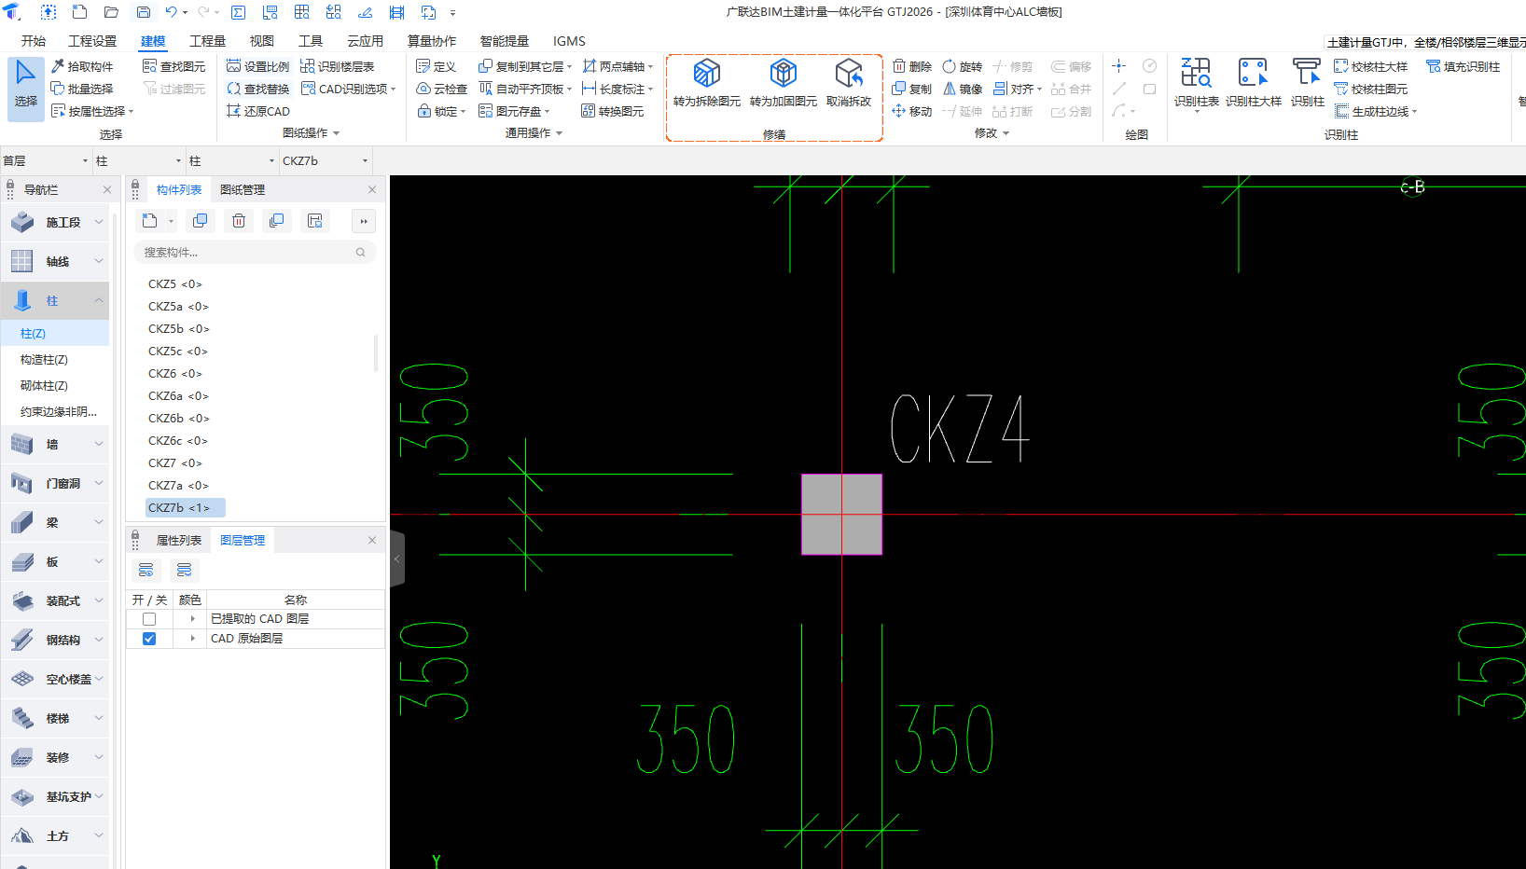Click 查找替换 tool
1526x869 pixels.
pos(258,89)
